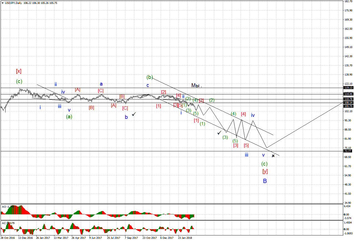The image size is (354, 241).
Task: Click the black 'Мы .' text label
Action: 197,86
